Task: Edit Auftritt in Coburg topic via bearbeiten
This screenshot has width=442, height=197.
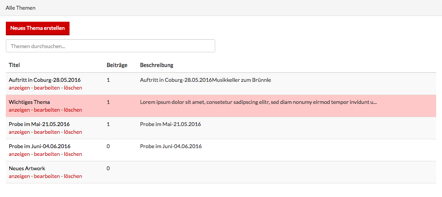Action: (47, 88)
